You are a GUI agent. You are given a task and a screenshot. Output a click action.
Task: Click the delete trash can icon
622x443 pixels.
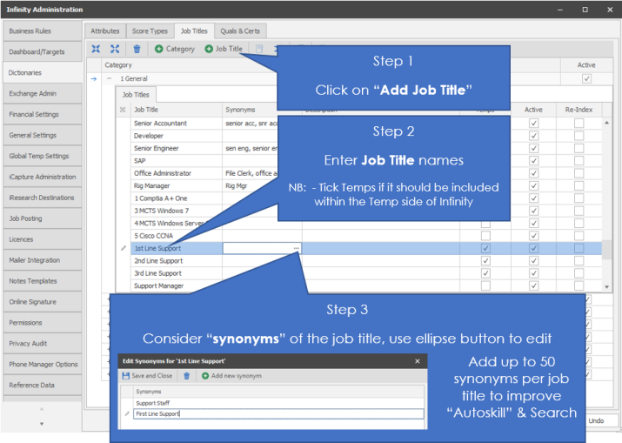tap(137, 49)
